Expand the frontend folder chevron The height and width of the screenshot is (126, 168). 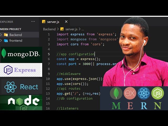click(1, 40)
